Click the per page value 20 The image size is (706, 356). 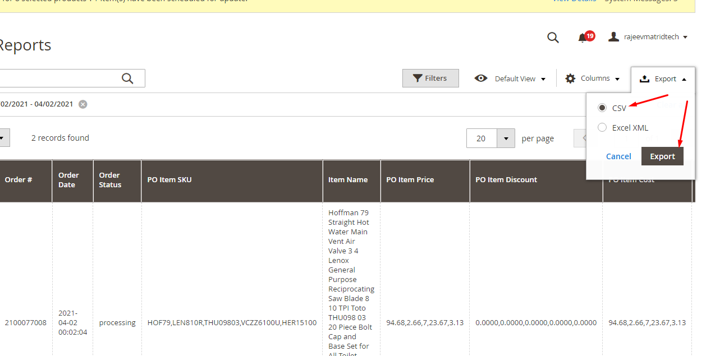[x=481, y=138]
